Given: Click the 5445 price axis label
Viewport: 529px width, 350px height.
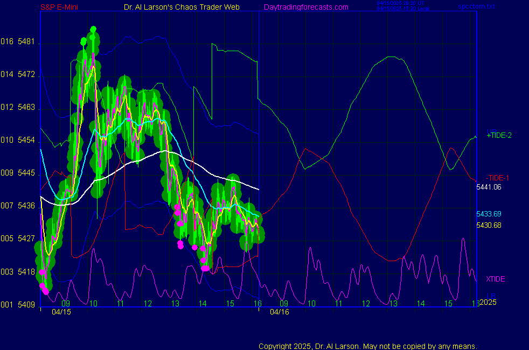Looking at the screenshot, I should click(26, 173).
